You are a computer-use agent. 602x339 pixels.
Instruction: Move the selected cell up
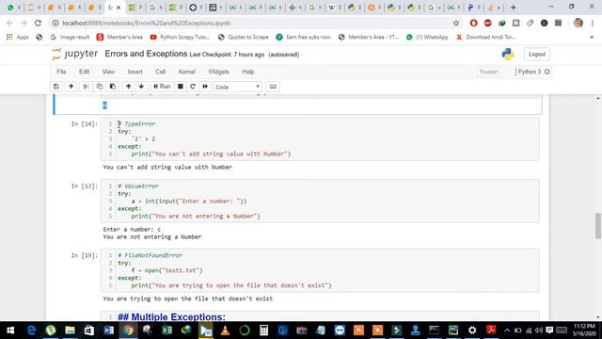click(x=128, y=87)
